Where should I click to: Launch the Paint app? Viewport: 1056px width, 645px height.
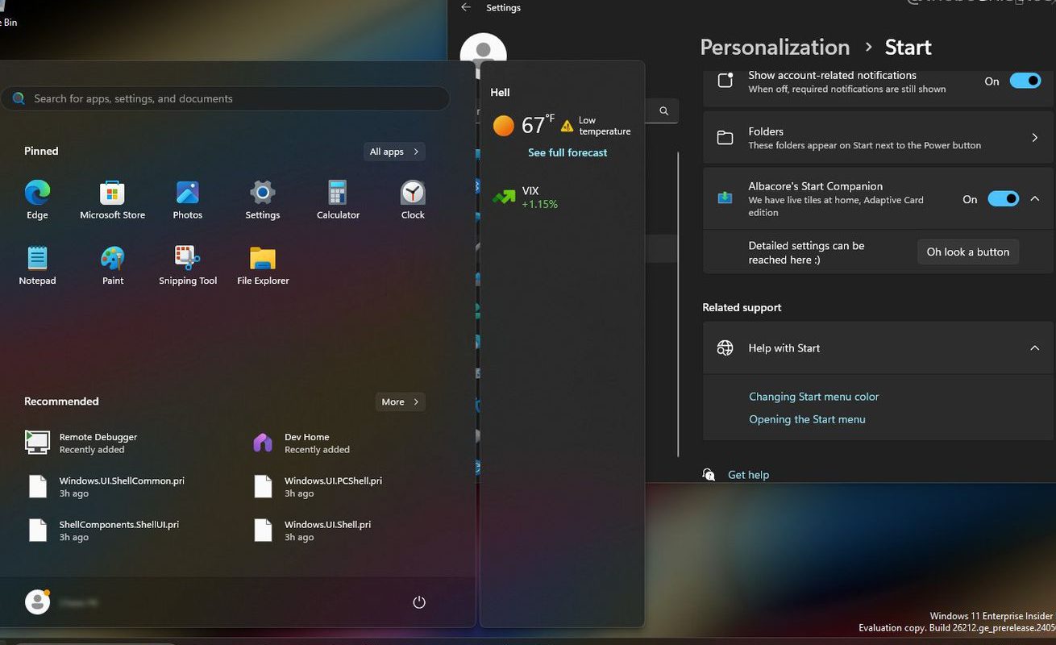tap(113, 266)
